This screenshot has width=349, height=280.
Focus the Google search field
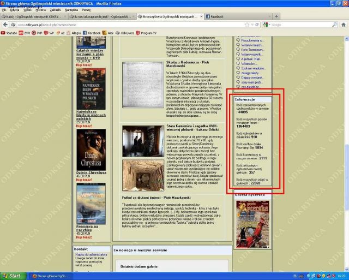300,25
